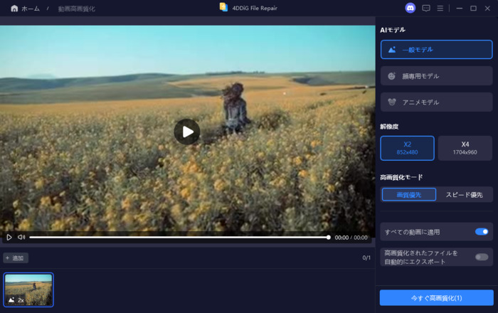Open the Discord community icon
This screenshot has height=313, width=498.
pos(410,9)
